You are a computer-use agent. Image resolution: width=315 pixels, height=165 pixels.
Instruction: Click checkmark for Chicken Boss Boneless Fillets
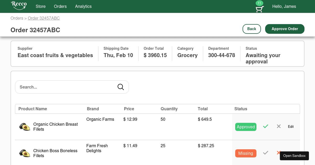pyautogui.click(x=266, y=153)
